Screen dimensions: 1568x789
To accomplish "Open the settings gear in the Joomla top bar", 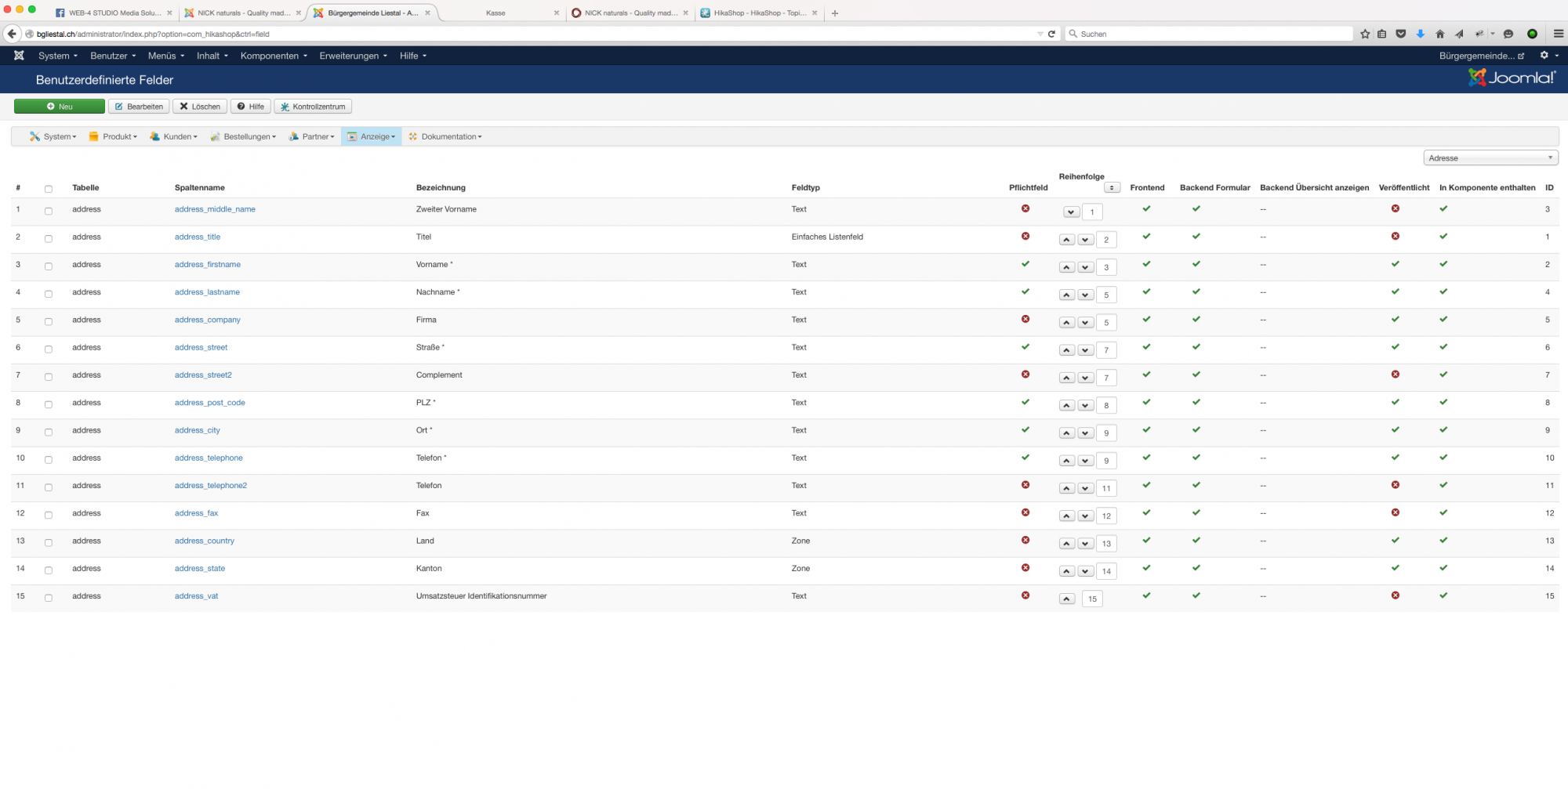I will (x=1546, y=56).
